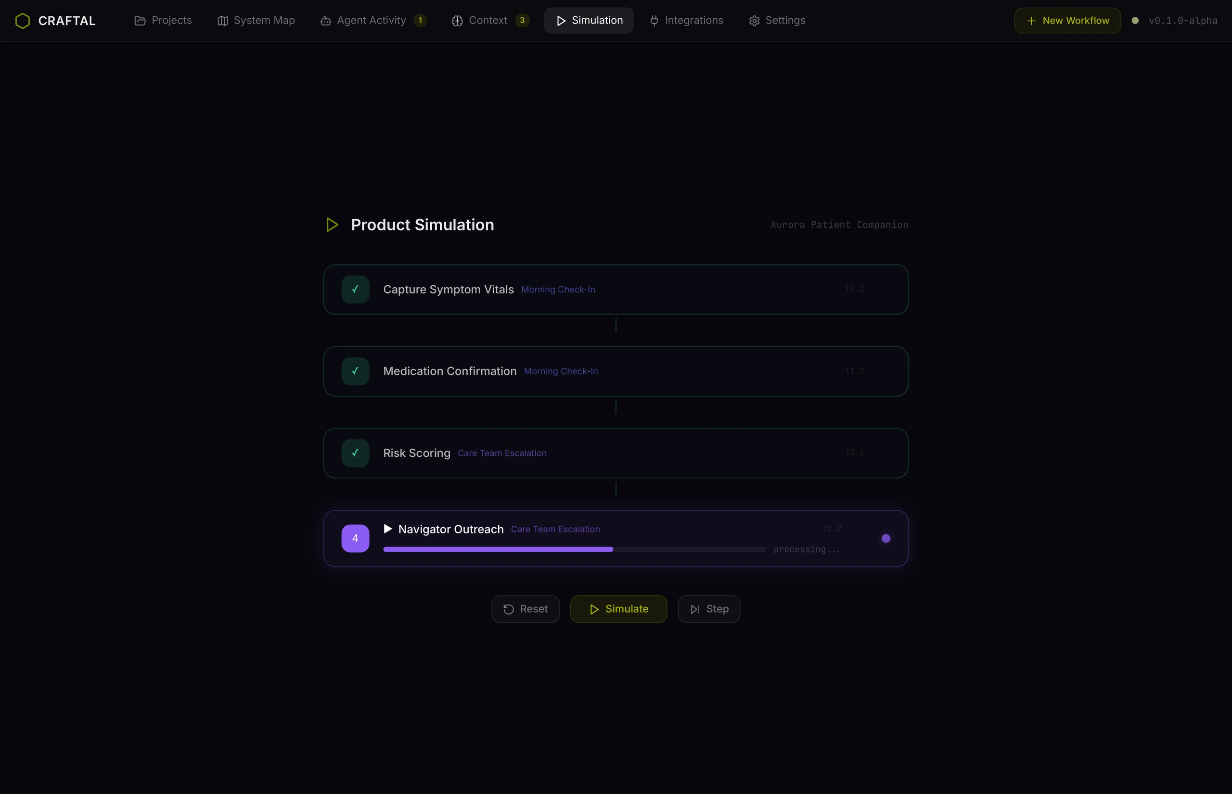The image size is (1232, 794).
Task: Advance the simulation with the Step button
Action: 709,609
